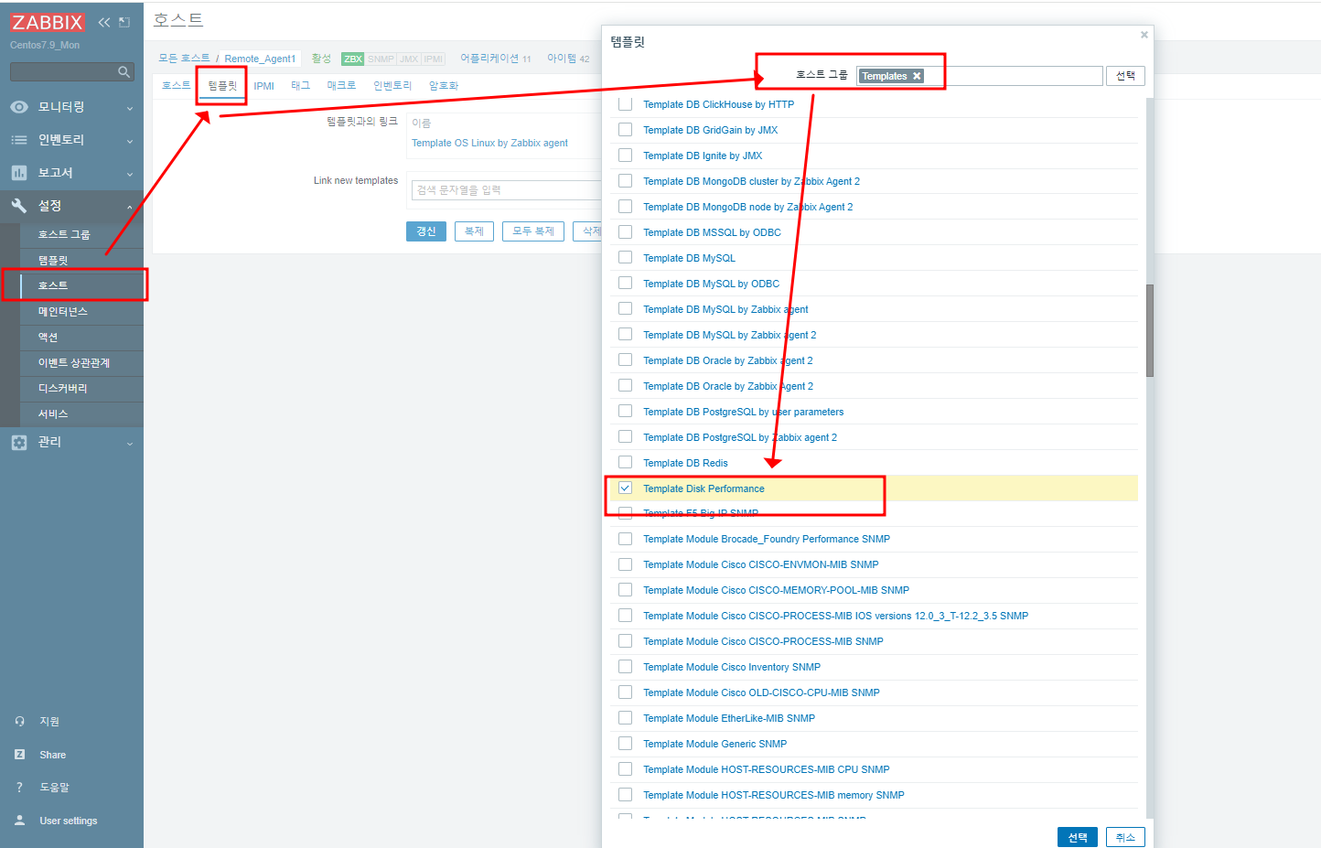This screenshot has width=1321, height=848.
Task: Open the 태그 tab
Action: point(300,85)
